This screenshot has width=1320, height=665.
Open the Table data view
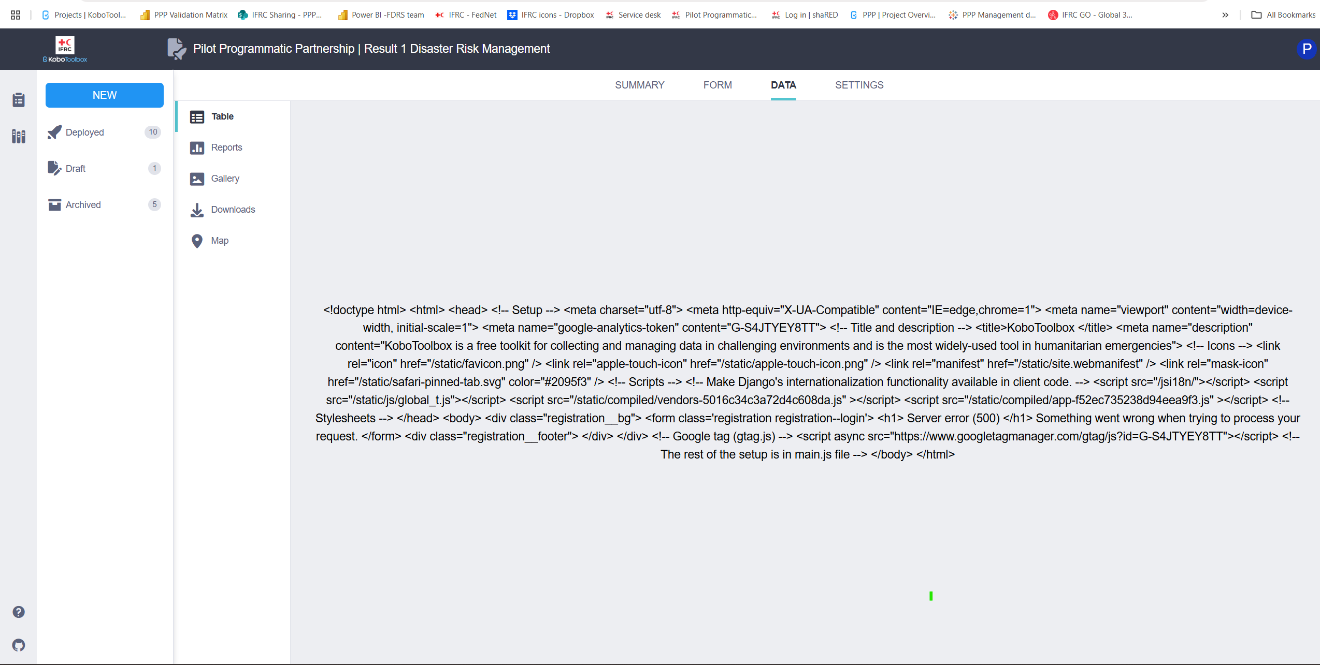click(233, 116)
